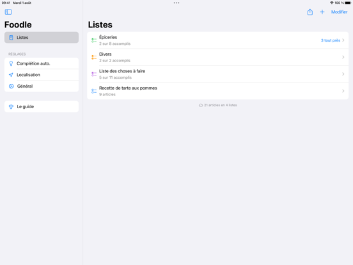Open Recette de tarte aux pommes
This screenshot has width=353, height=265.
[217, 91]
